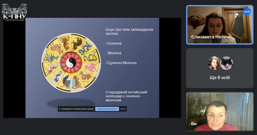This screenshot has width=257, height=135.
Task: Click the snake on the zodiac wheel
Action: pos(90,57)
